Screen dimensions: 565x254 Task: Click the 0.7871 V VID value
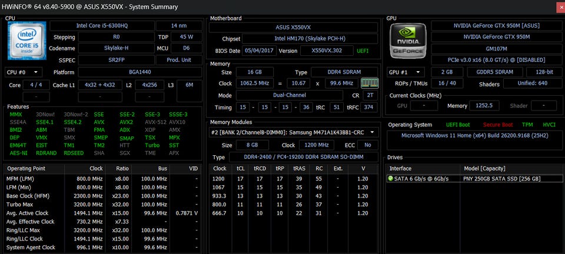pos(187,213)
